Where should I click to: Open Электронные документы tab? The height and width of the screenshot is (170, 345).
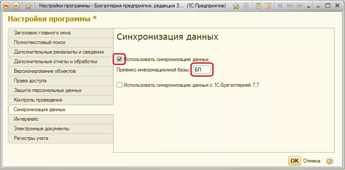pyautogui.click(x=61, y=129)
